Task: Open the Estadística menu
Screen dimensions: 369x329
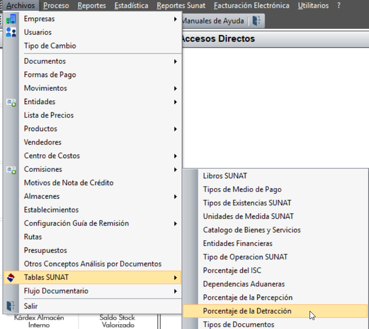Action: 131,5
